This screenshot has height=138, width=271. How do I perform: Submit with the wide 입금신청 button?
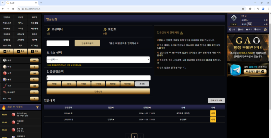coord(98,91)
